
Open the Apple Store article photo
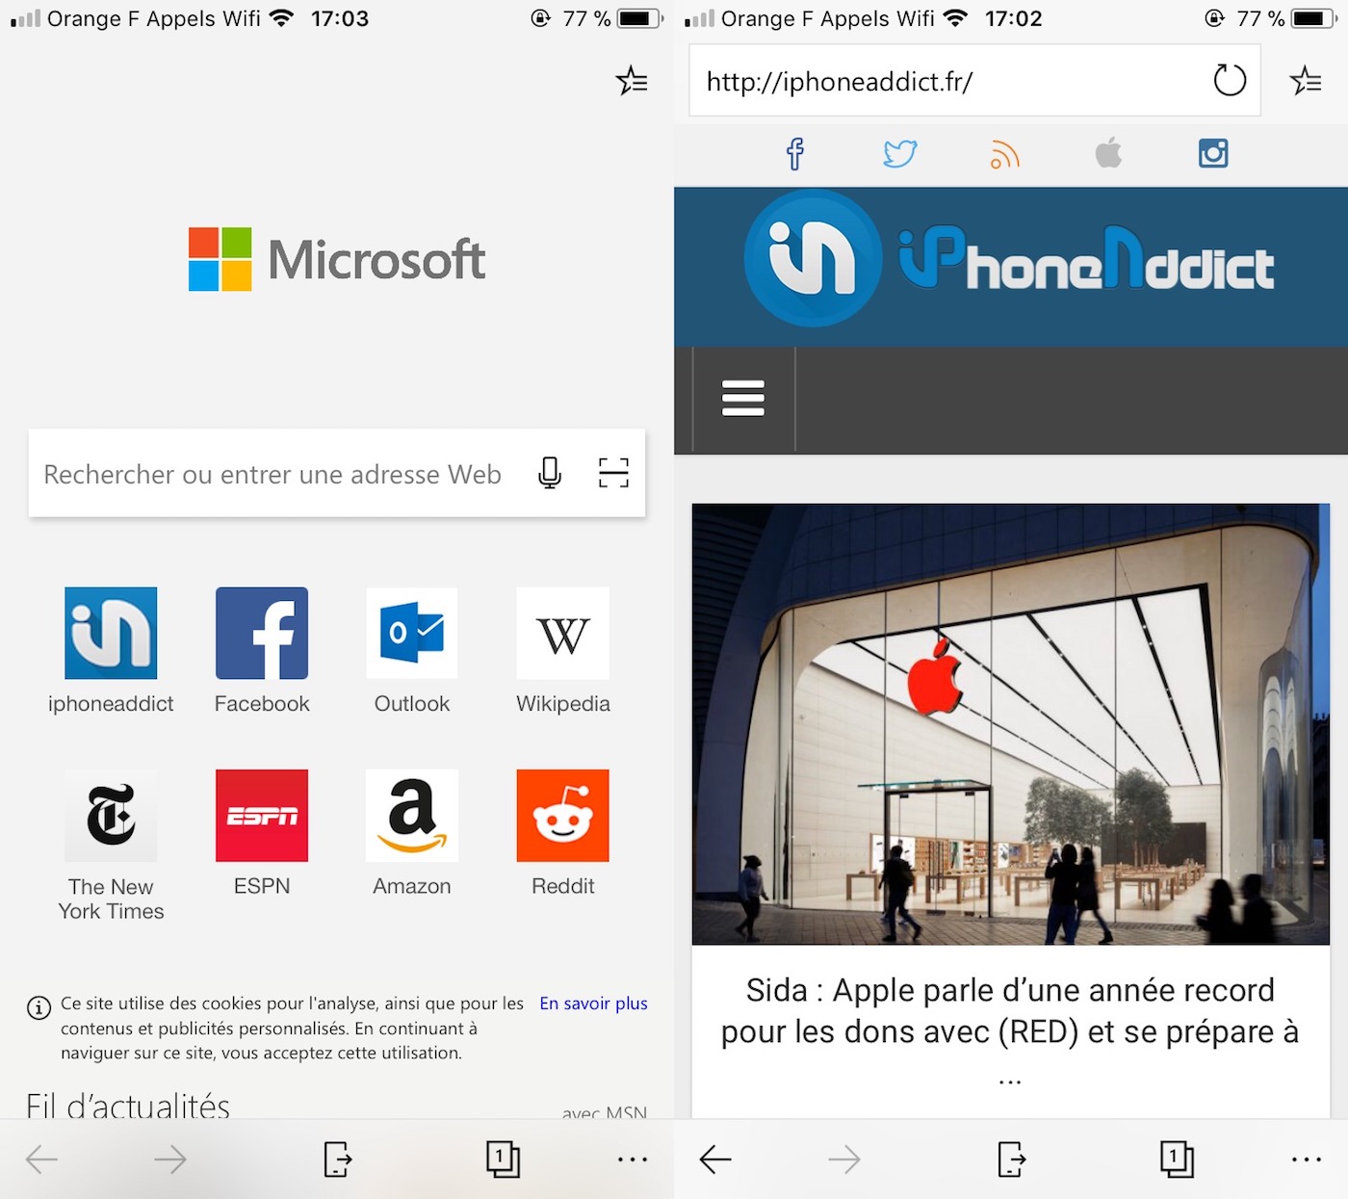(1011, 723)
